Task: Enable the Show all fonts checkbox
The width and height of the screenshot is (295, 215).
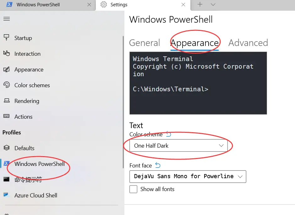Action: coord(134,189)
